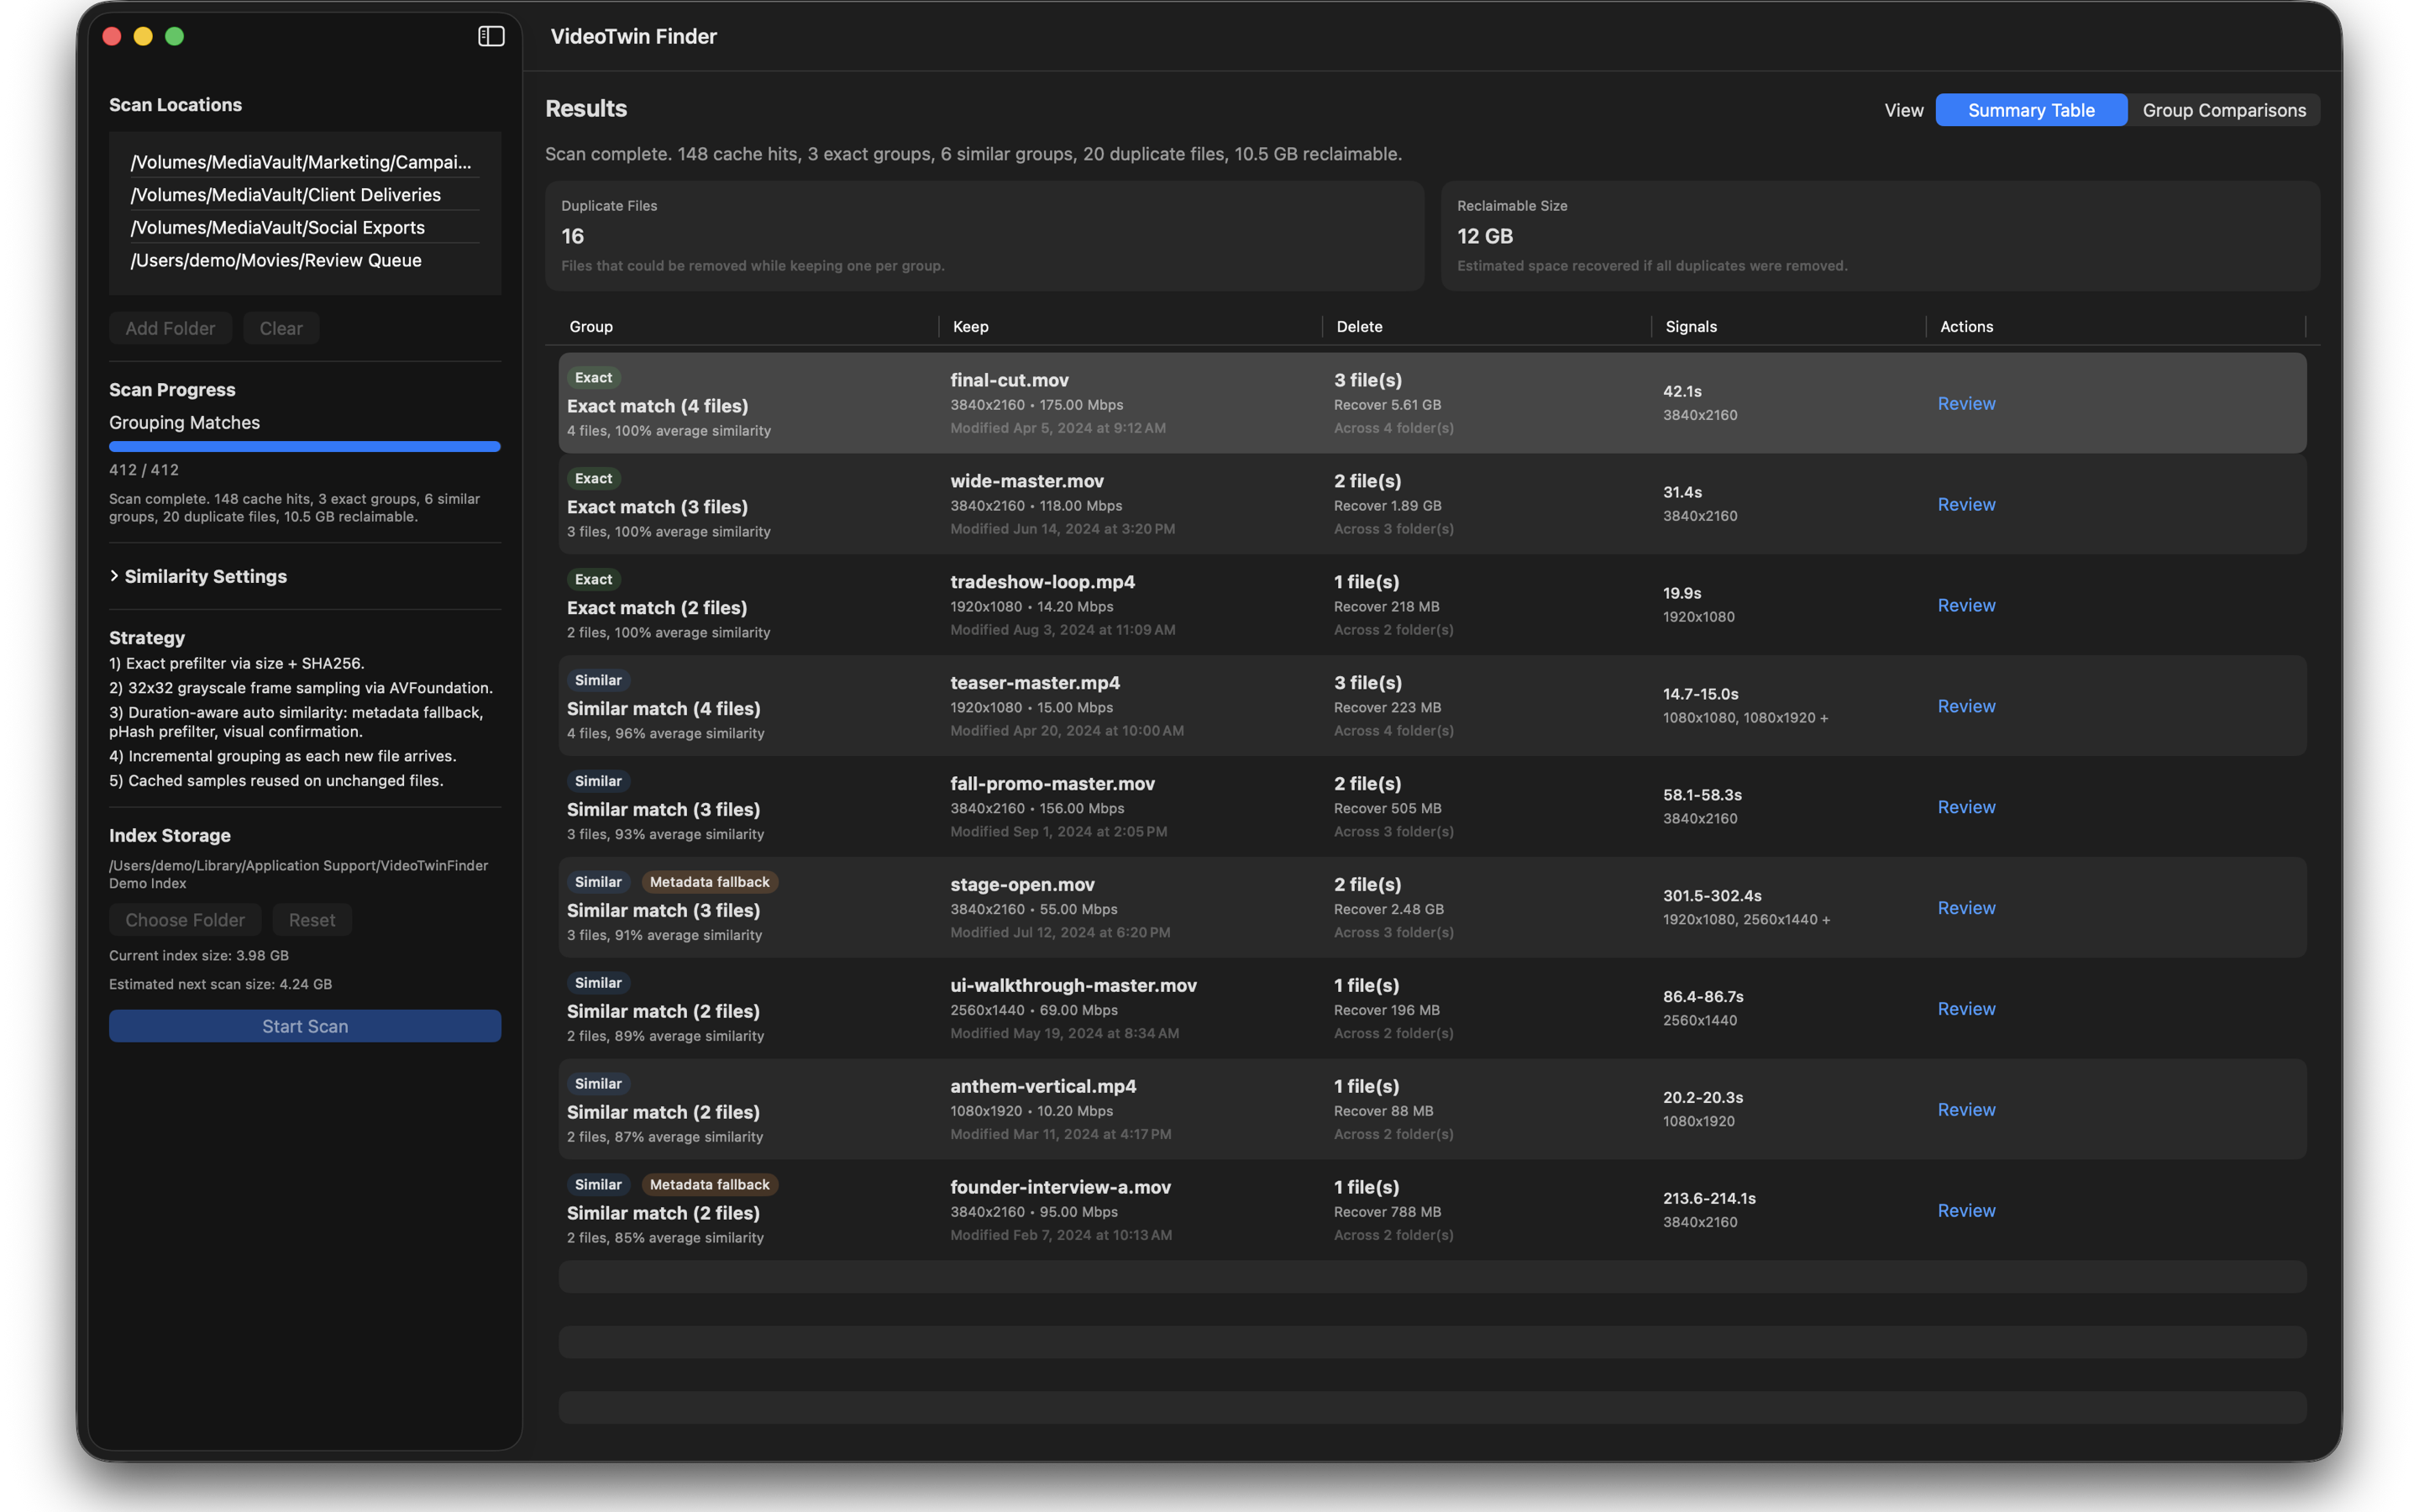The height and width of the screenshot is (1512, 2419).
Task: Click the Duplicate Files summary card
Action: point(984,236)
